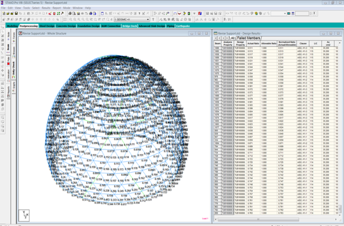Select the Failed Members tab
Viewport: 344px width, 226px height.
(x=249, y=38)
